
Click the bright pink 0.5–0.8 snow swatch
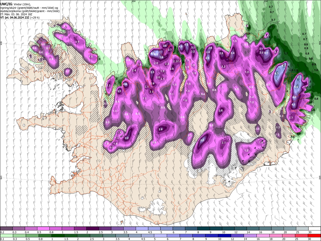(x=43, y=229)
